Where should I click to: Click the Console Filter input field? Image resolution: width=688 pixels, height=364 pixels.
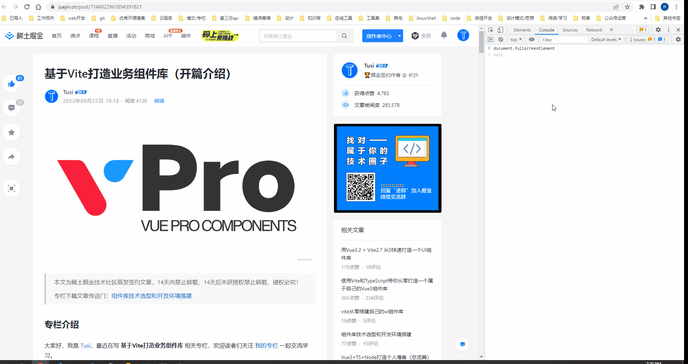pyautogui.click(x=564, y=39)
